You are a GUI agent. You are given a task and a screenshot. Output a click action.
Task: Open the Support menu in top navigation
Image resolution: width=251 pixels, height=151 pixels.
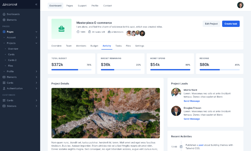pos(82,6)
